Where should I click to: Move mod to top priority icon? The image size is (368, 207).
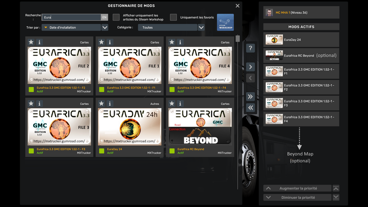(x=336, y=188)
